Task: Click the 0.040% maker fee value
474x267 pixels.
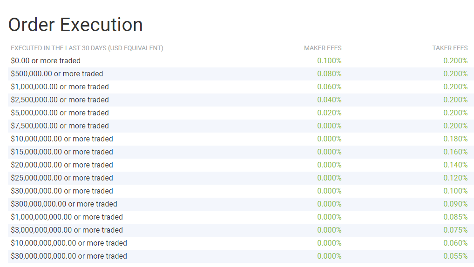Action: [329, 100]
